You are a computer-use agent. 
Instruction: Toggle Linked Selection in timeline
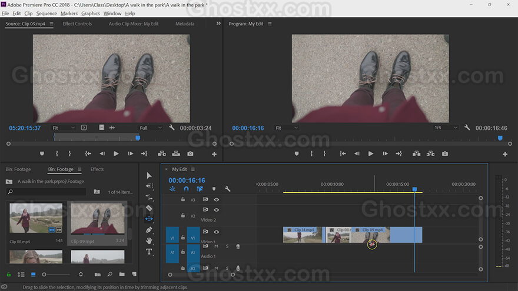click(x=200, y=189)
